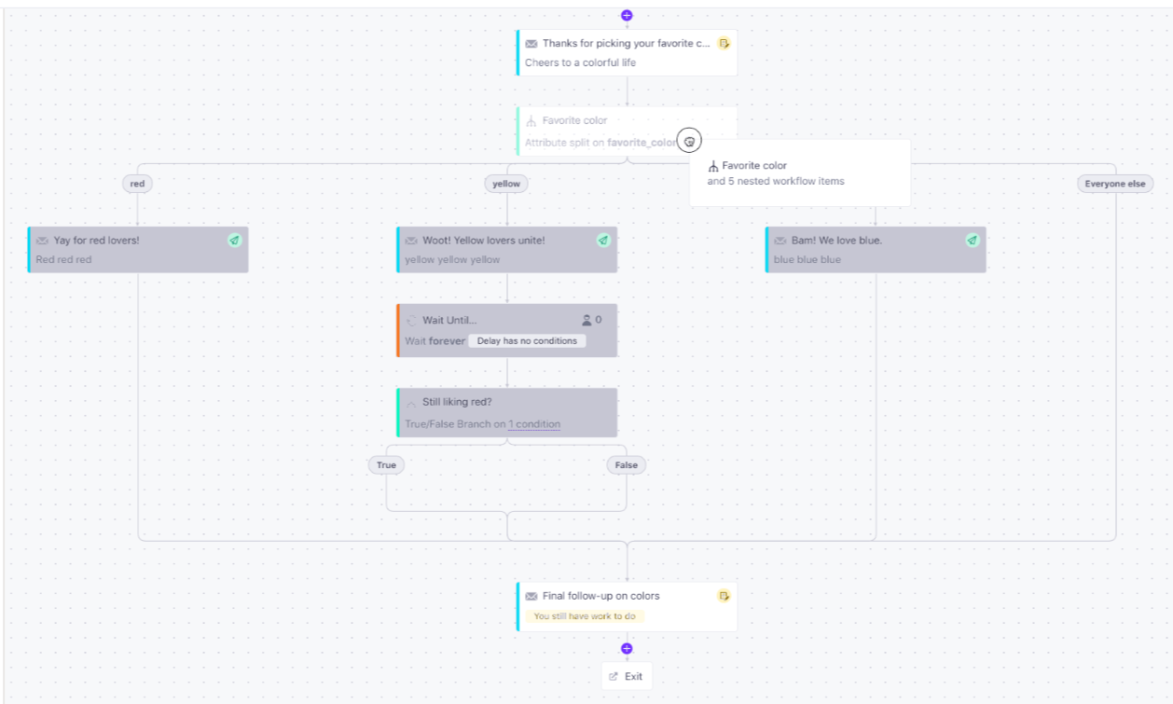Click the blue blue blue subject text
Screen dimensions: 1173x704
(807, 259)
